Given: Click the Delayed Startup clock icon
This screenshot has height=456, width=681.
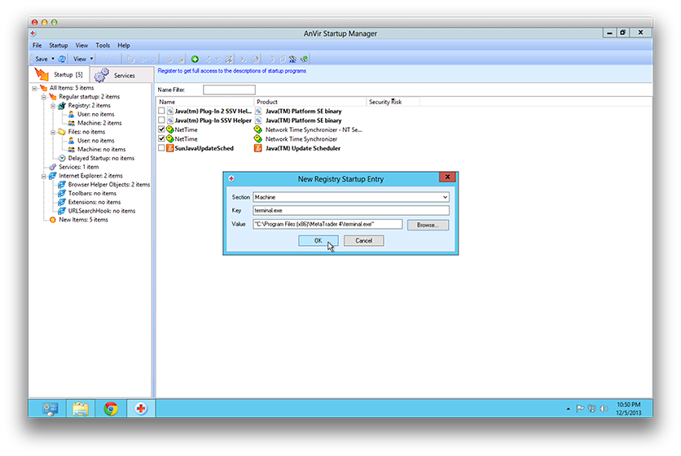Looking at the screenshot, I should pyautogui.click(x=62, y=158).
